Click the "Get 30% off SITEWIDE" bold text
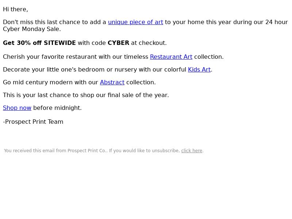 [x=39, y=43]
